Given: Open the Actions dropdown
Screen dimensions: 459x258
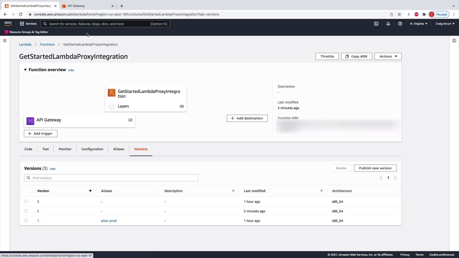Looking at the screenshot, I should tap(388, 56).
